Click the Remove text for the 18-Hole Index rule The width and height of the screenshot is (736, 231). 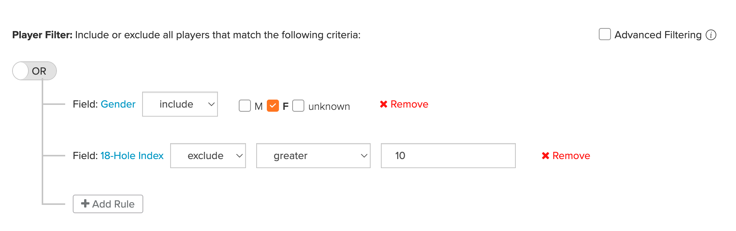(571, 156)
